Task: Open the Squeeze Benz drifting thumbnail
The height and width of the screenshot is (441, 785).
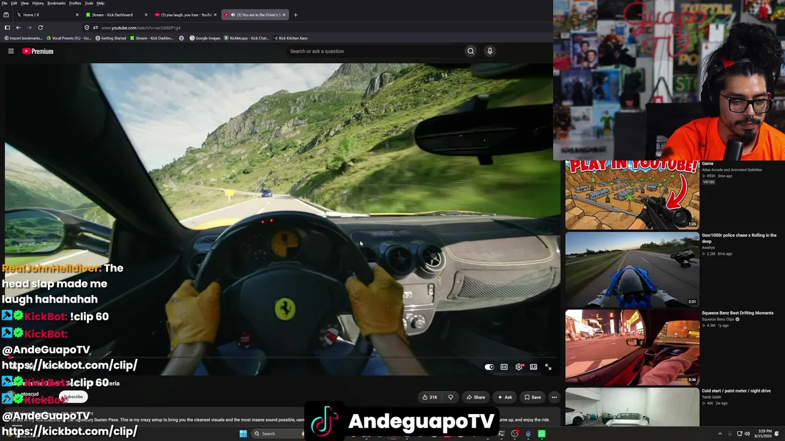Action: click(x=632, y=347)
